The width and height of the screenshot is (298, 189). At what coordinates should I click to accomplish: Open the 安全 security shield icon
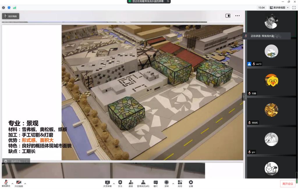120,183
